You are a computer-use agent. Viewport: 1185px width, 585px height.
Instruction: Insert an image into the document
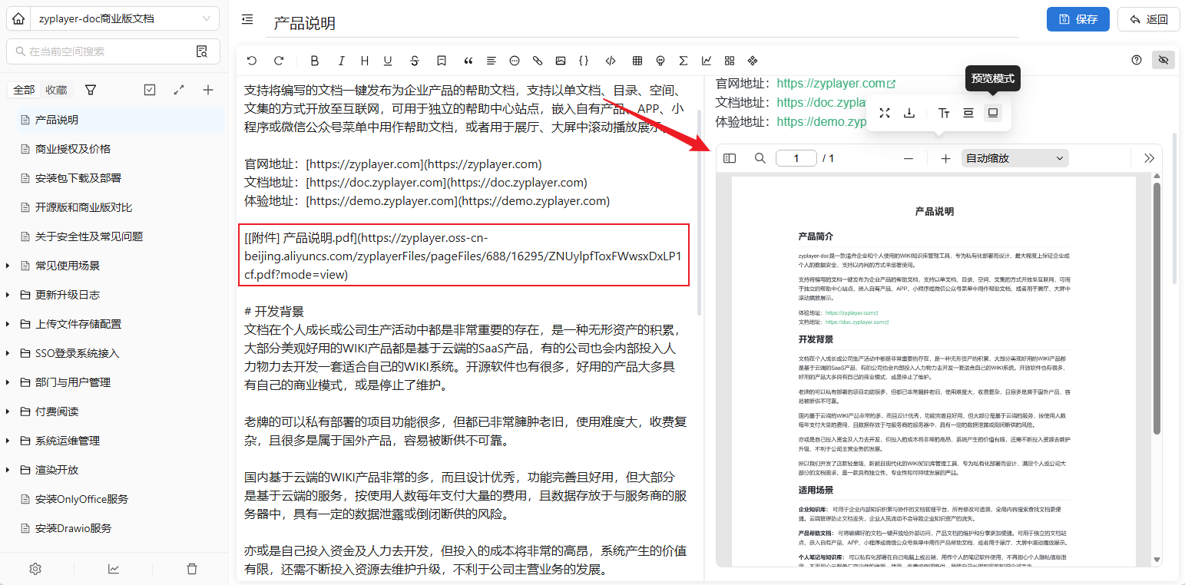[x=561, y=61]
